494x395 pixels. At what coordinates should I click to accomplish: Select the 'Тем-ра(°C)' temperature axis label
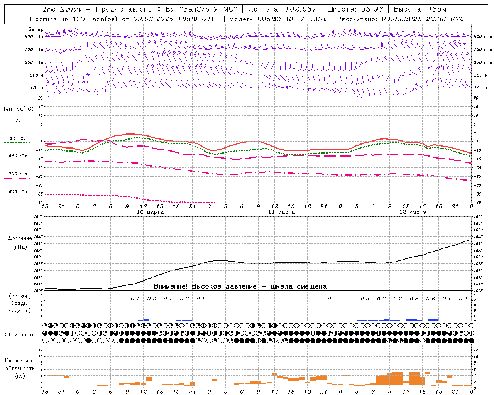coord(18,109)
